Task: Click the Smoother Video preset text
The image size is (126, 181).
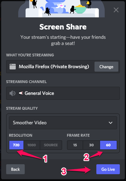Action: (x=30, y=123)
